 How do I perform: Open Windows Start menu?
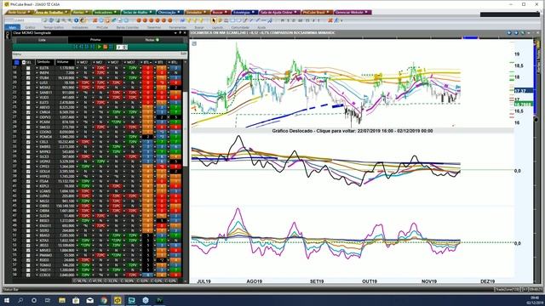pyautogui.click(x=7, y=300)
